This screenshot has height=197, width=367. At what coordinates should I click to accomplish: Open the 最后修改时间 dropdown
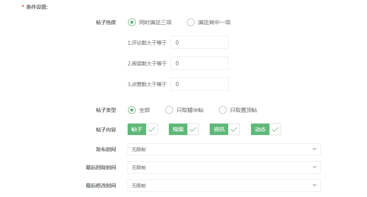point(224,185)
